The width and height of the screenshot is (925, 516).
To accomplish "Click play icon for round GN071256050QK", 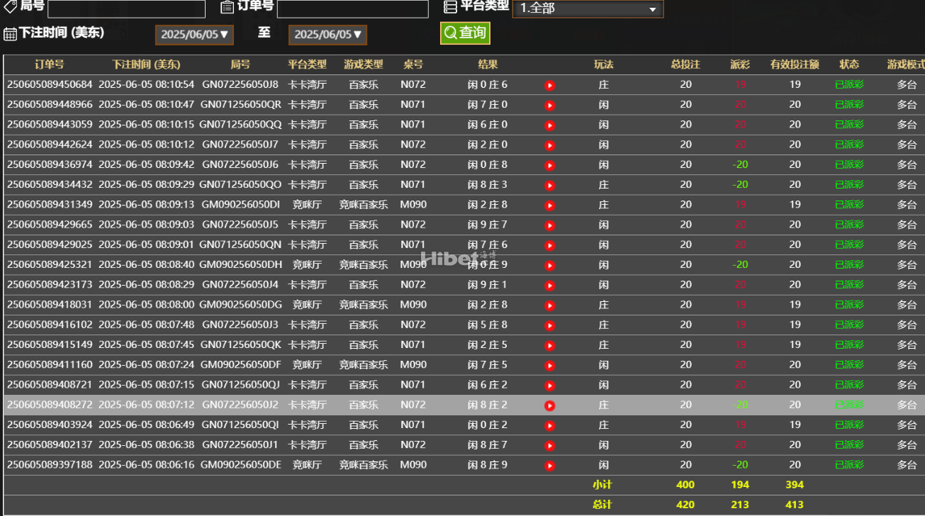I will coord(549,346).
